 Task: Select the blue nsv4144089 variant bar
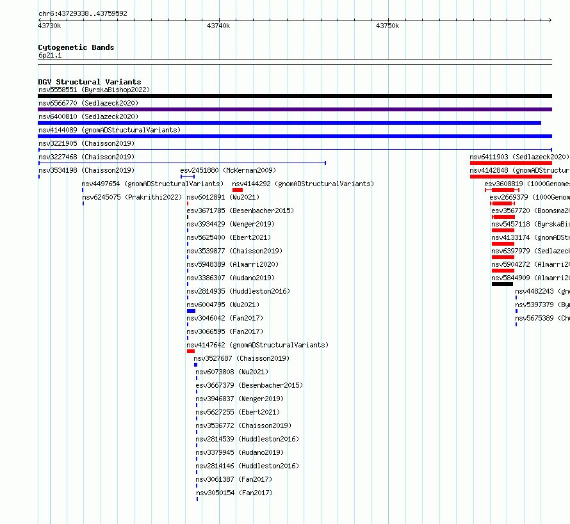pyautogui.click(x=295, y=136)
